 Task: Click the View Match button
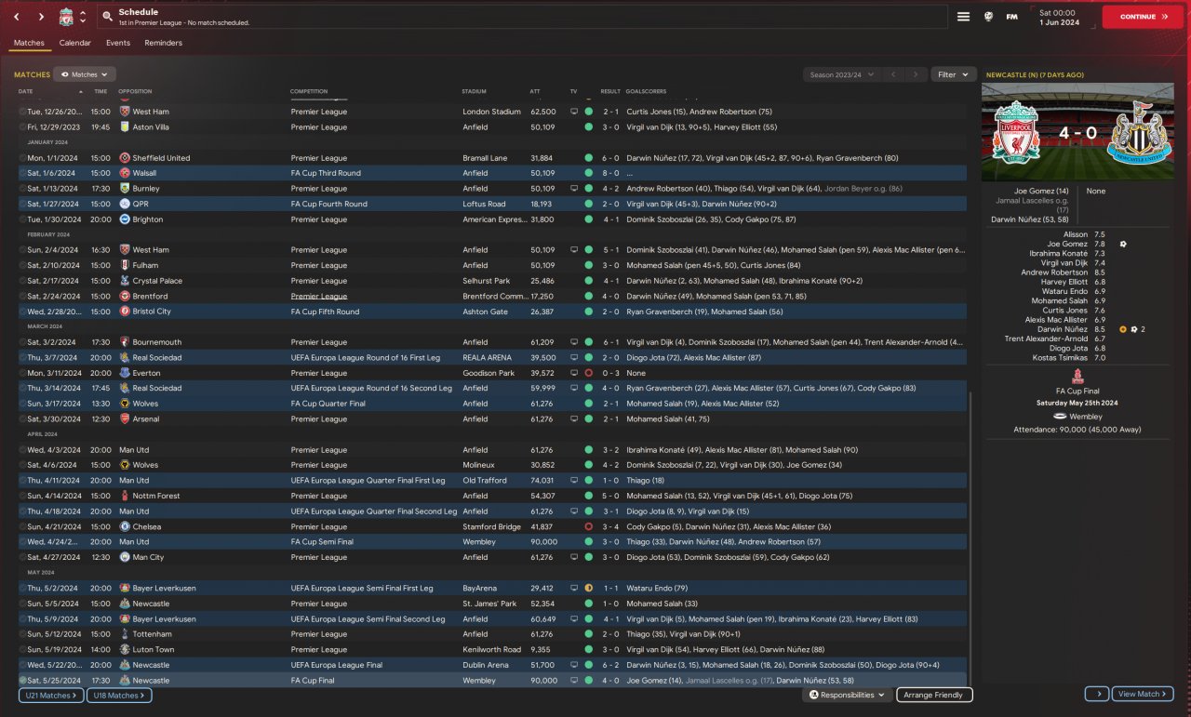point(1143,694)
